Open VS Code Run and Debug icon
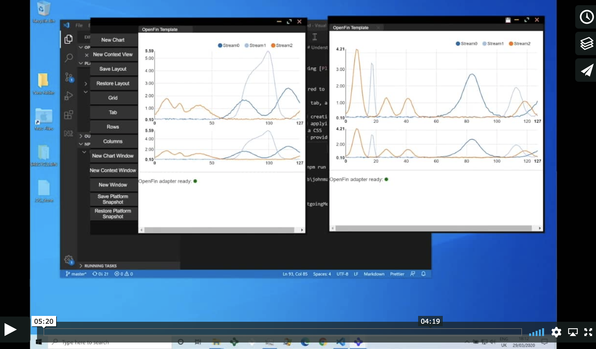 [x=68, y=96]
